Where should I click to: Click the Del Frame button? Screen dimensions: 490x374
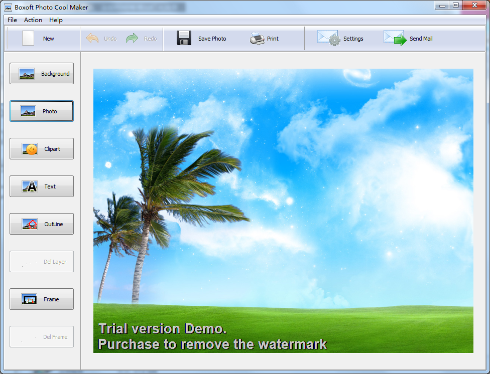(41, 336)
